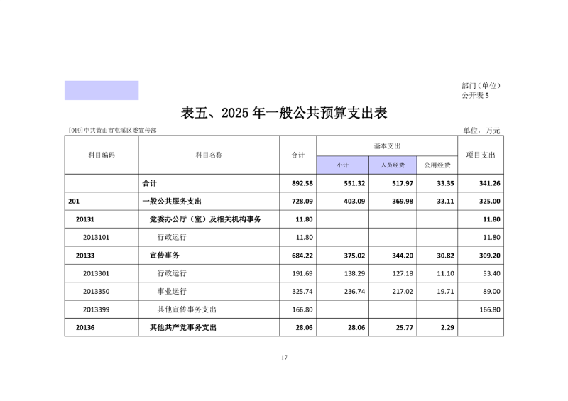The image size is (568, 401).
Task: Click the blue highlighted block above the title
Action: (x=102, y=90)
